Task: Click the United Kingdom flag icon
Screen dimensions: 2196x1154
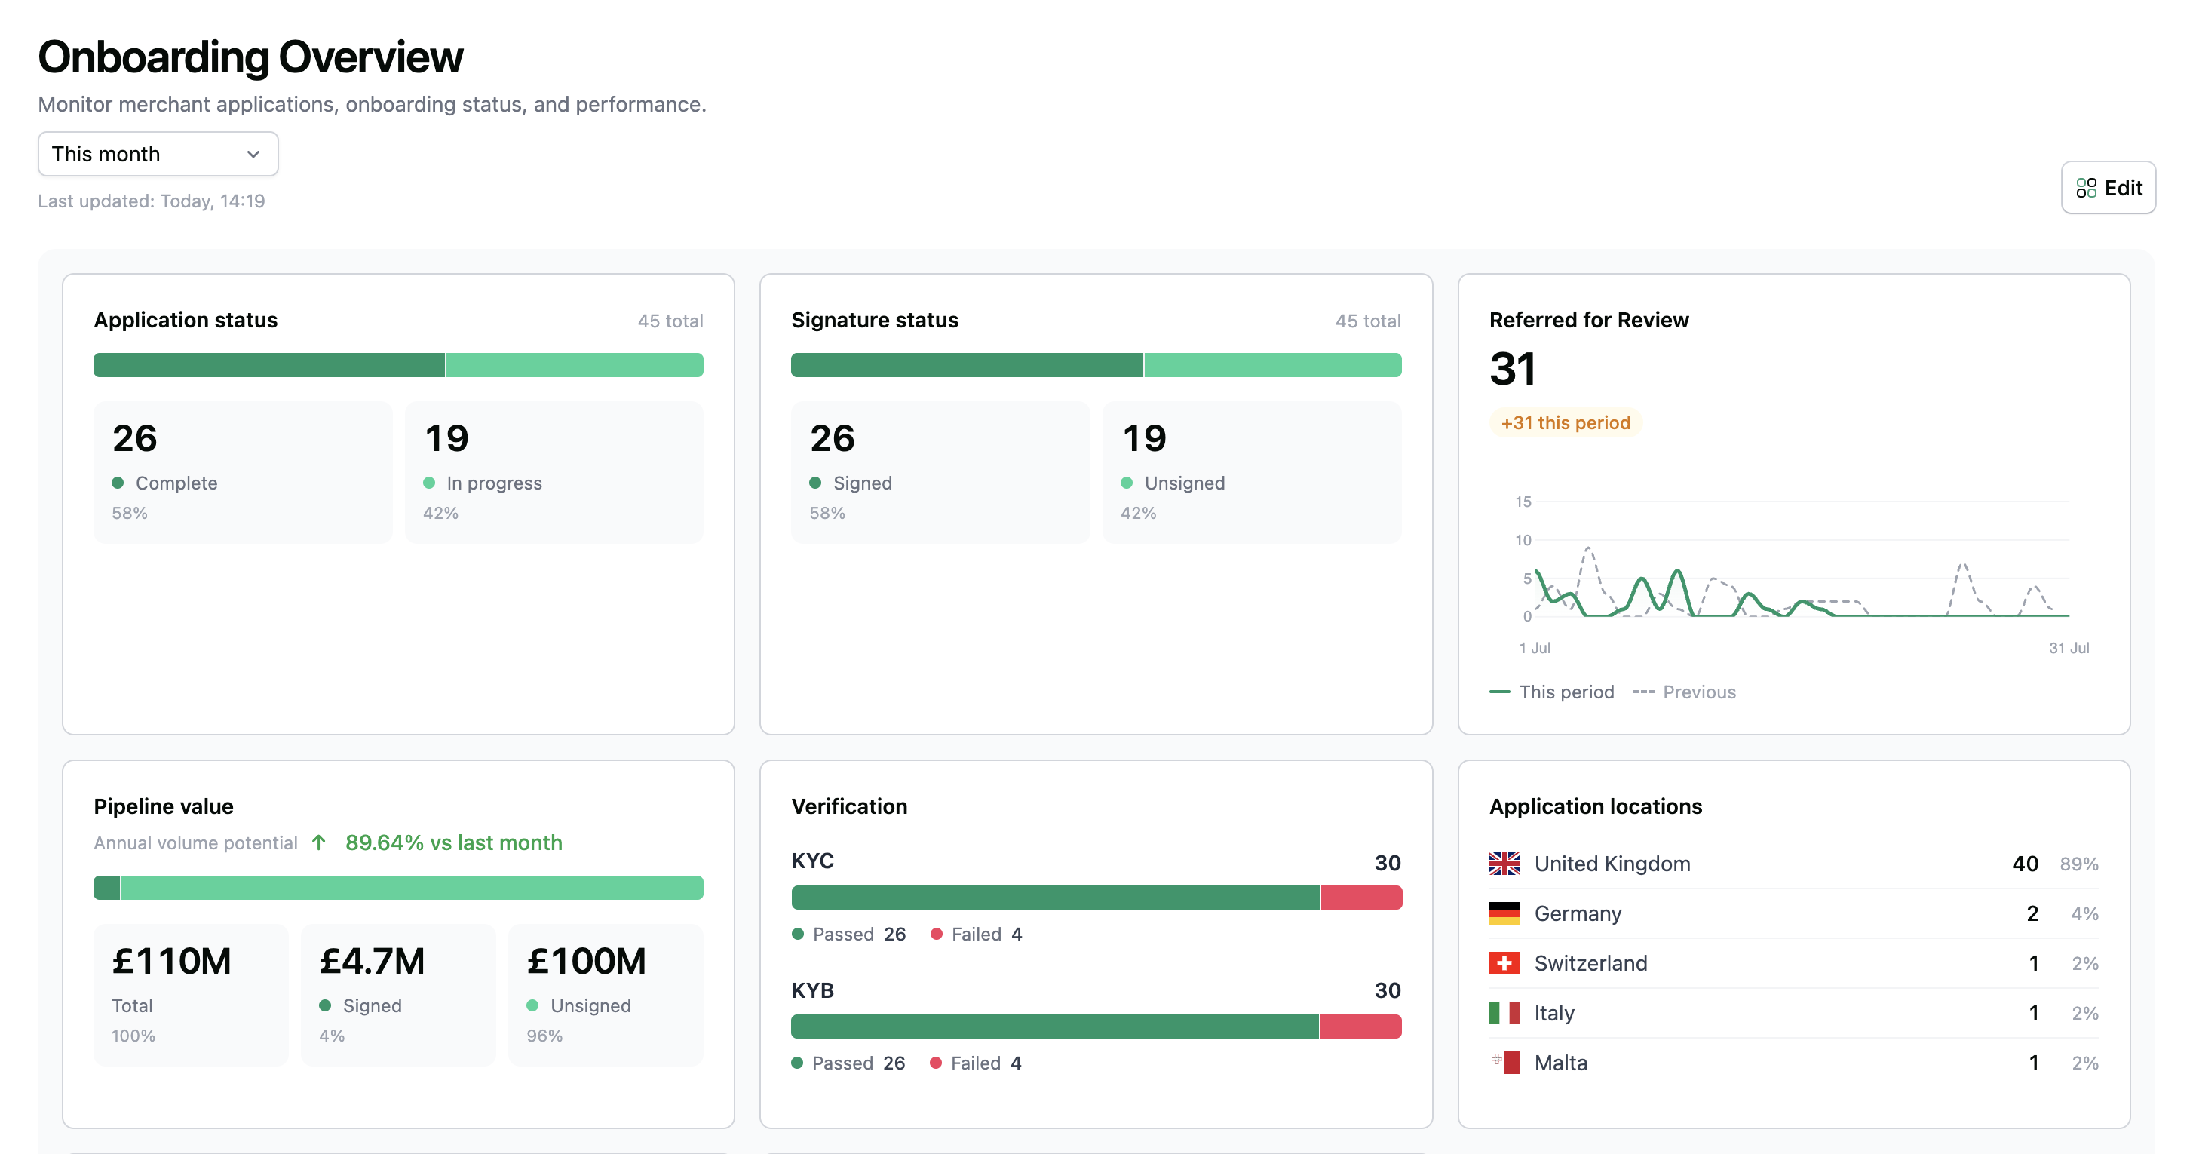Action: (x=1504, y=863)
